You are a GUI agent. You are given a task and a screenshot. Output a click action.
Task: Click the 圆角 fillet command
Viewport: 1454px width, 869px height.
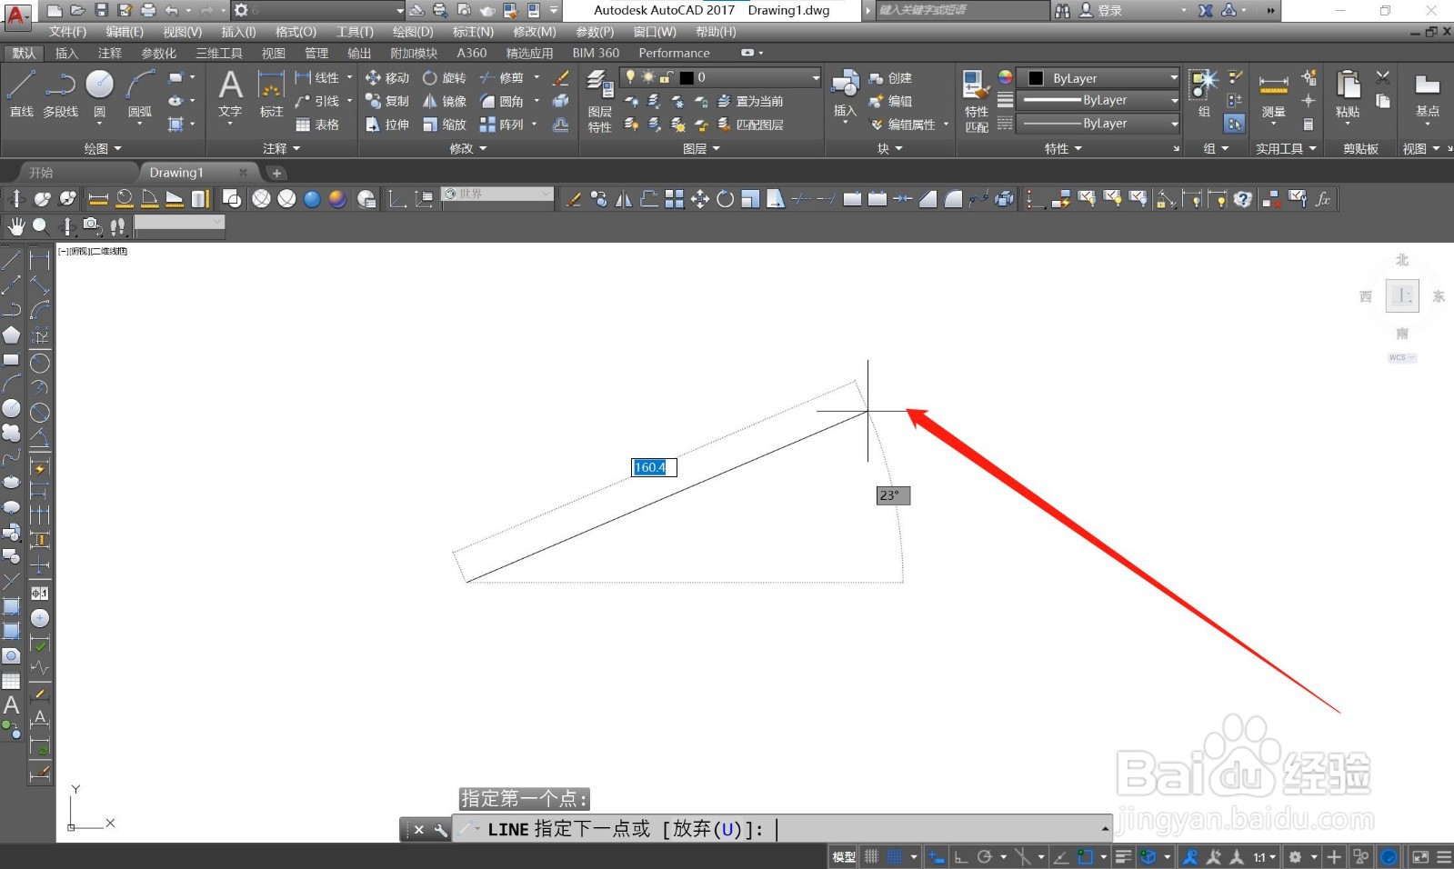502,101
